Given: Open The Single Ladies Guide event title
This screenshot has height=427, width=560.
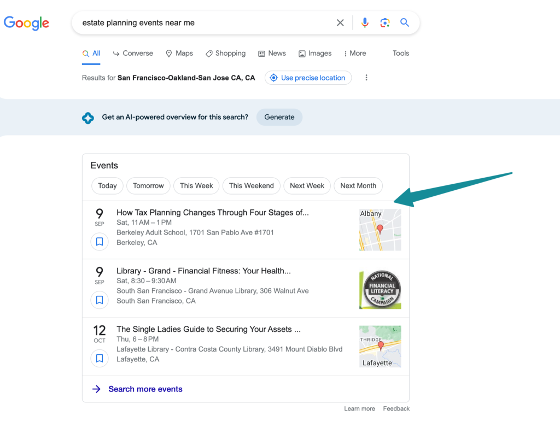Looking at the screenshot, I should click(x=208, y=329).
